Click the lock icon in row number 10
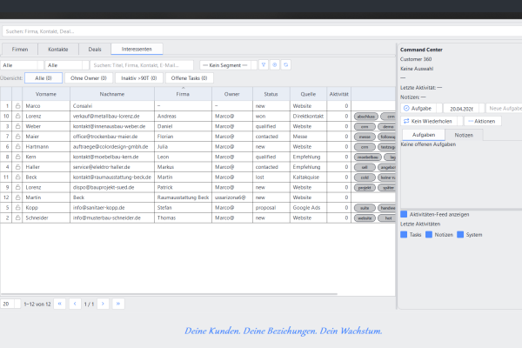The width and height of the screenshot is (522, 348). coord(17,116)
